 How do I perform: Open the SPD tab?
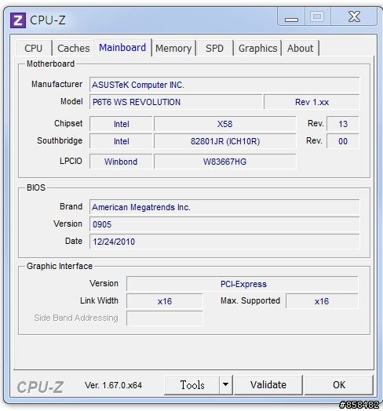pyautogui.click(x=214, y=48)
